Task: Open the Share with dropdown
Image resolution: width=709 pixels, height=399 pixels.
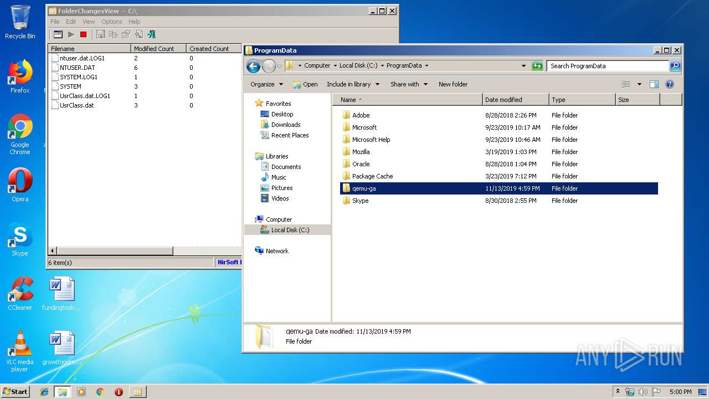Action: click(409, 84)
